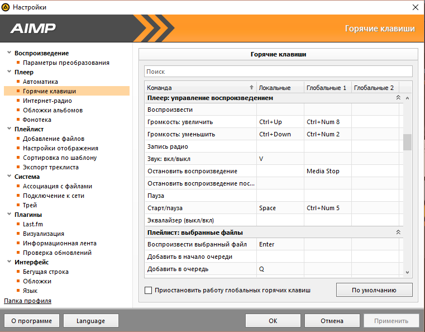Select the Запись радио command row

274,146
